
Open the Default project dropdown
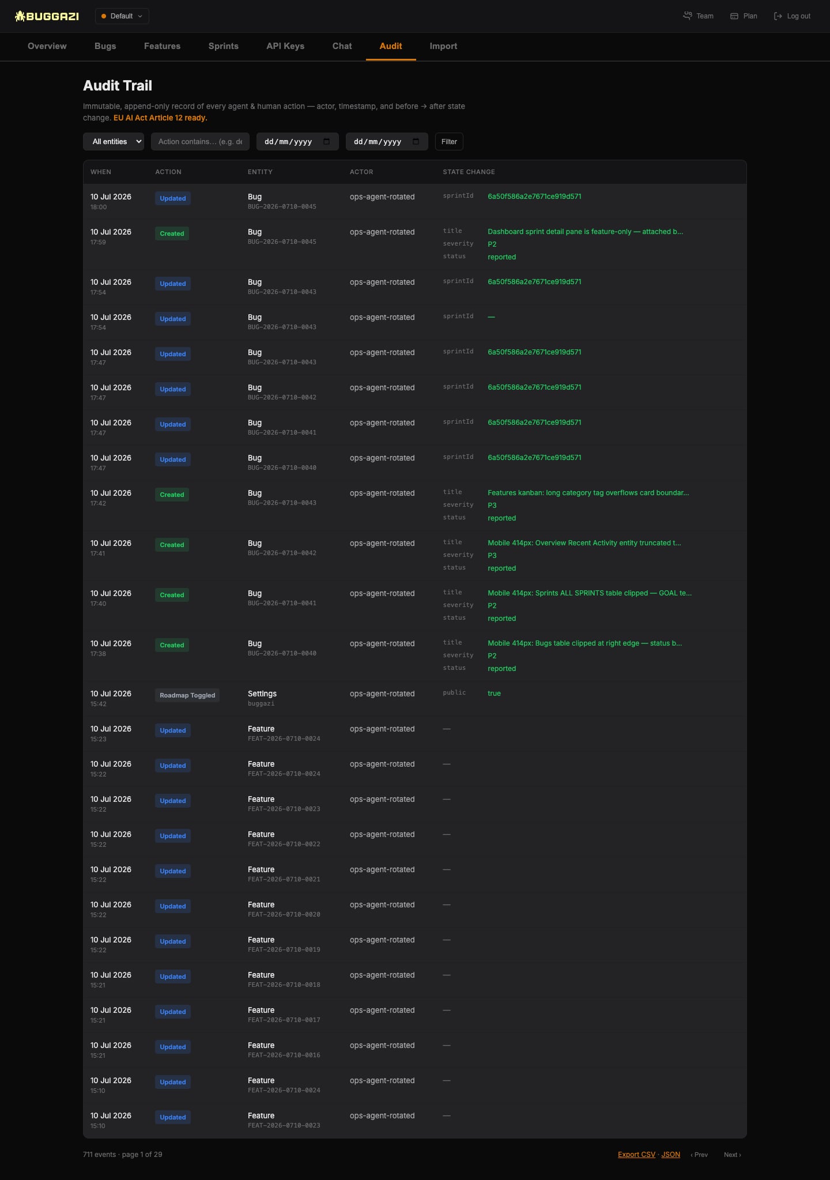click(x=122, y=16)
